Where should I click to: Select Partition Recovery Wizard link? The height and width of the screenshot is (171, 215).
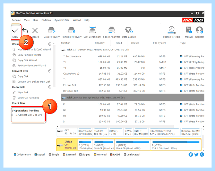32,66
